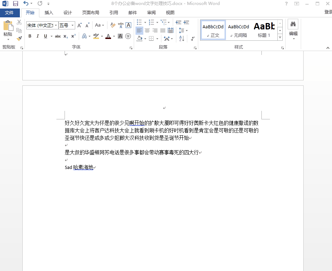Viewport: 332px width, 271px height.
Task: Open the font name dropdown
Action: click(x=56, y=25)
